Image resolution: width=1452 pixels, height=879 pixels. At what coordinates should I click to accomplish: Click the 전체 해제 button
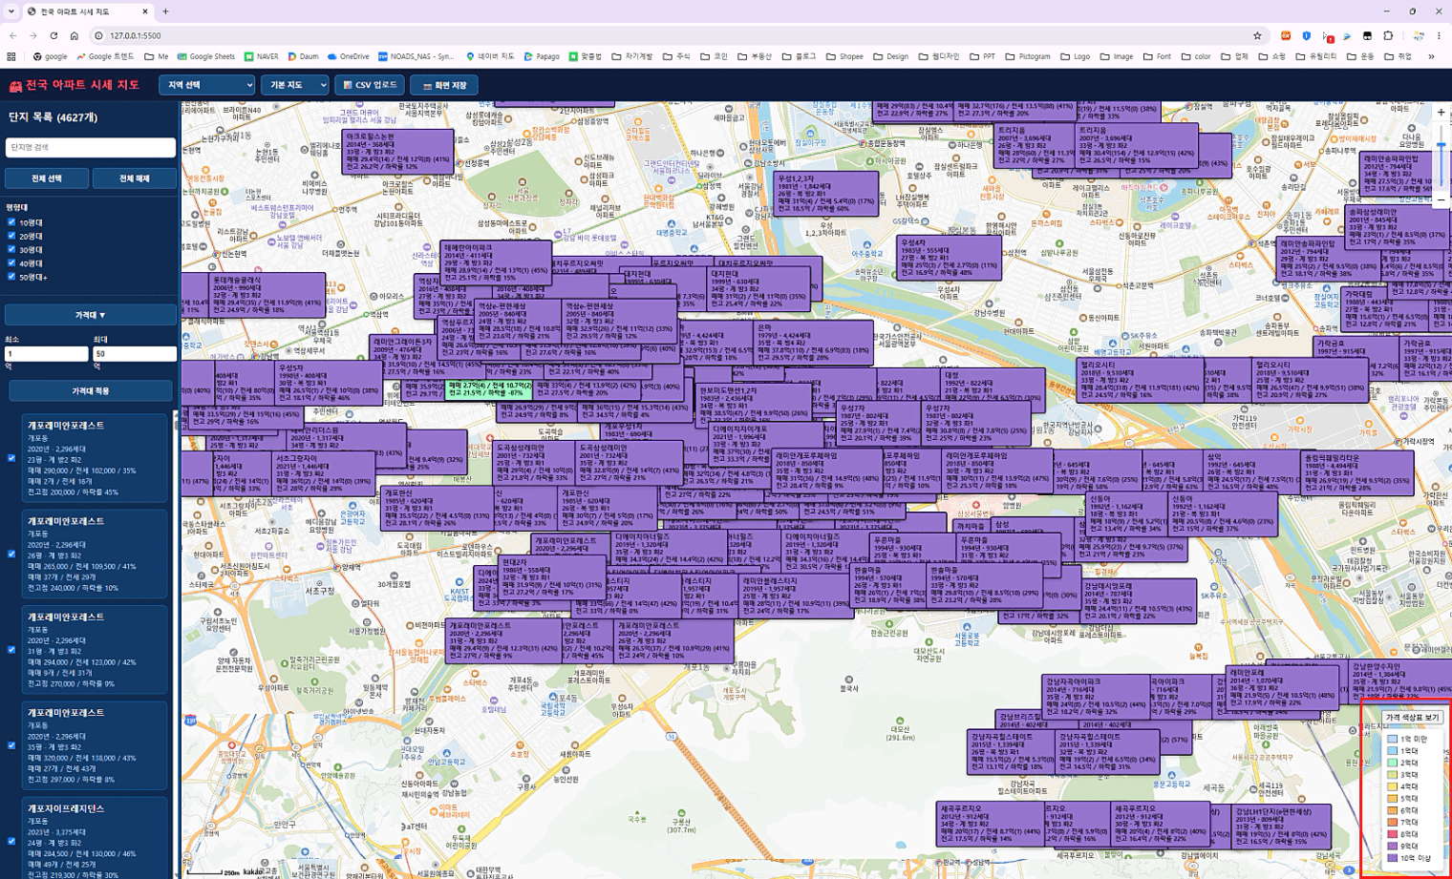134,178
